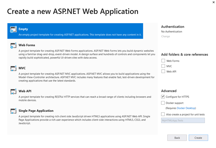The width and height of the screenshot is (216, 148).
Task: Click the Advanced heading
Action: click(x=169, y=91)
